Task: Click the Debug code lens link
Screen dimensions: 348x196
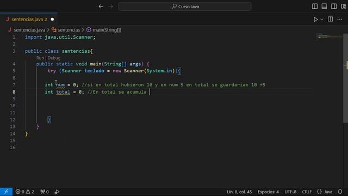Action: tap(54, 58)
